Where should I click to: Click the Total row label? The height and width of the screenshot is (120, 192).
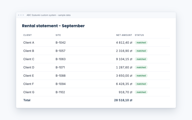tap(27, 100)
